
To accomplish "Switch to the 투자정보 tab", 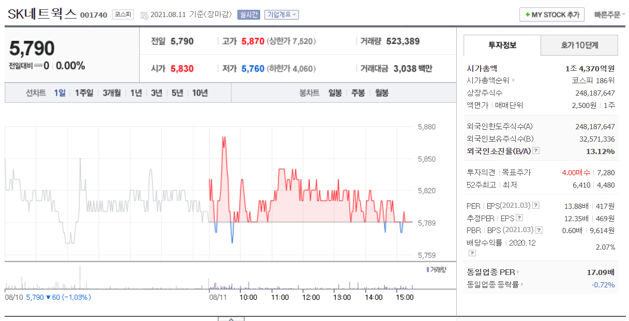I will [x=502, y=45].
